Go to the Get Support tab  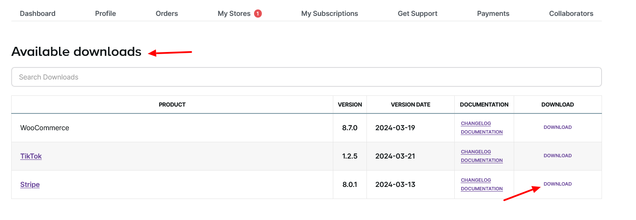point(417,13)
